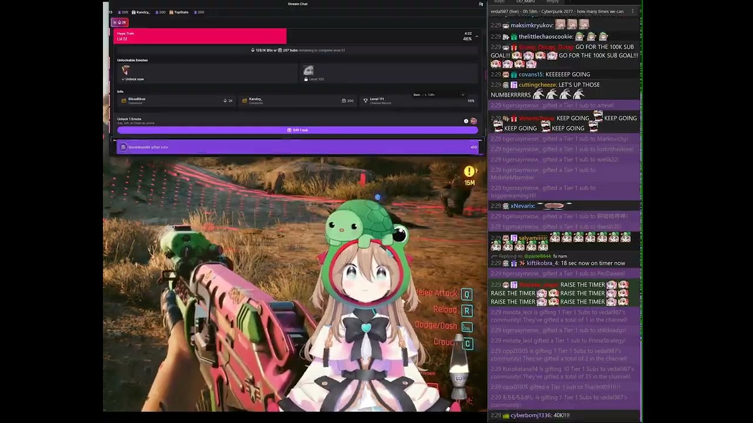Image resolution: width=753 pixels, height=423 pixels.
Task: Click the gifted sub to PrimeStrategy message
Action: [x=564, y=340]
